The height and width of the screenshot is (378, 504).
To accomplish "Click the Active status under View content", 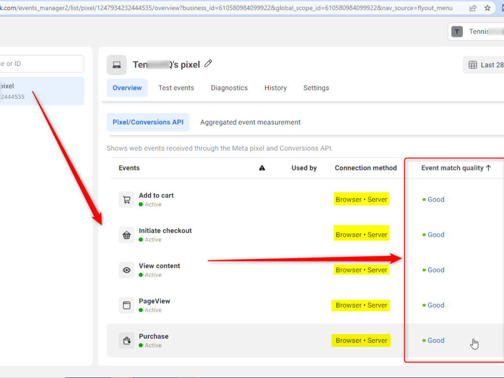I will (150, 275).
